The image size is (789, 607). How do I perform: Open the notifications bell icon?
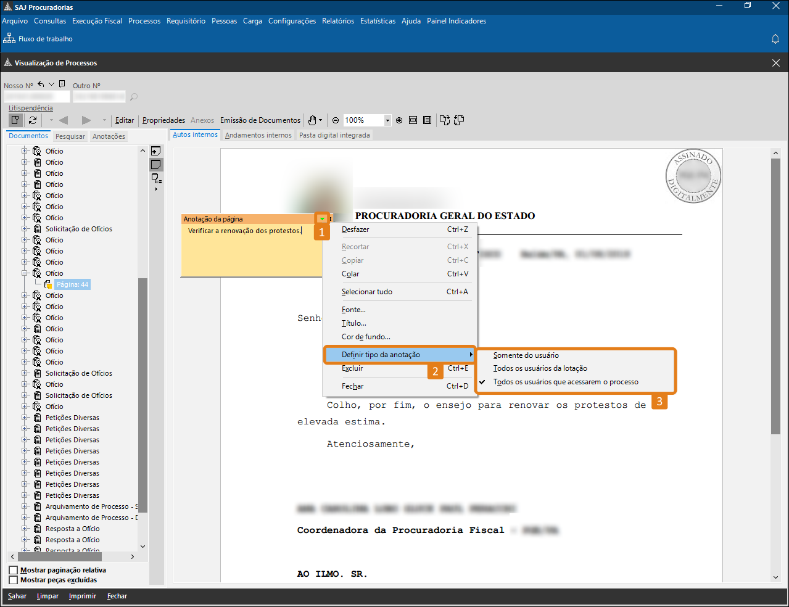point(775,39)
